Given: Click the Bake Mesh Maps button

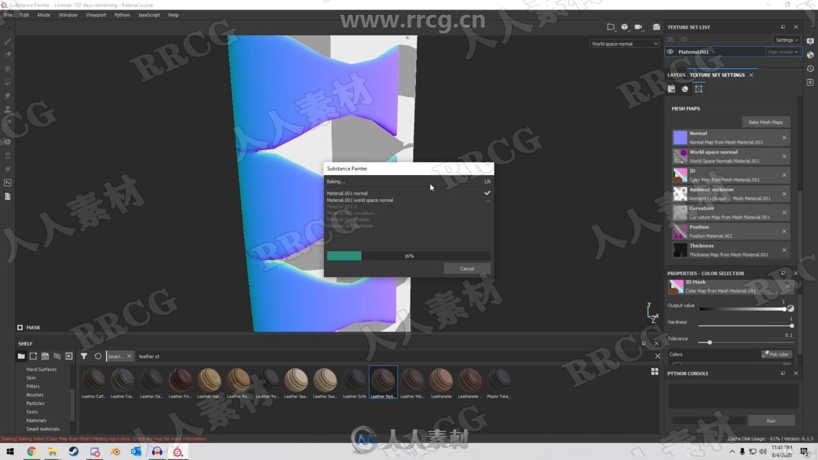Looking at the screenshot, I should click(x=766, y=122).
